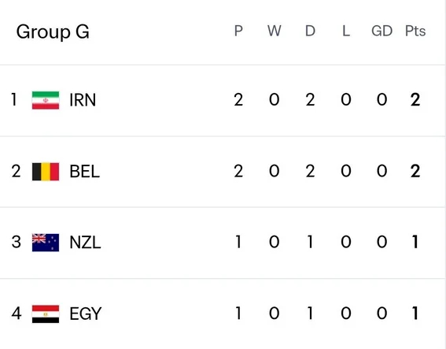Select the EGY team name

tap(85, 314)
